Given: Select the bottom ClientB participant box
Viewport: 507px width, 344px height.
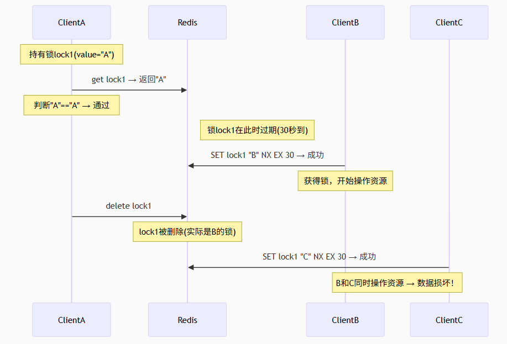Looking at the screenshot, I should (345, 320).
